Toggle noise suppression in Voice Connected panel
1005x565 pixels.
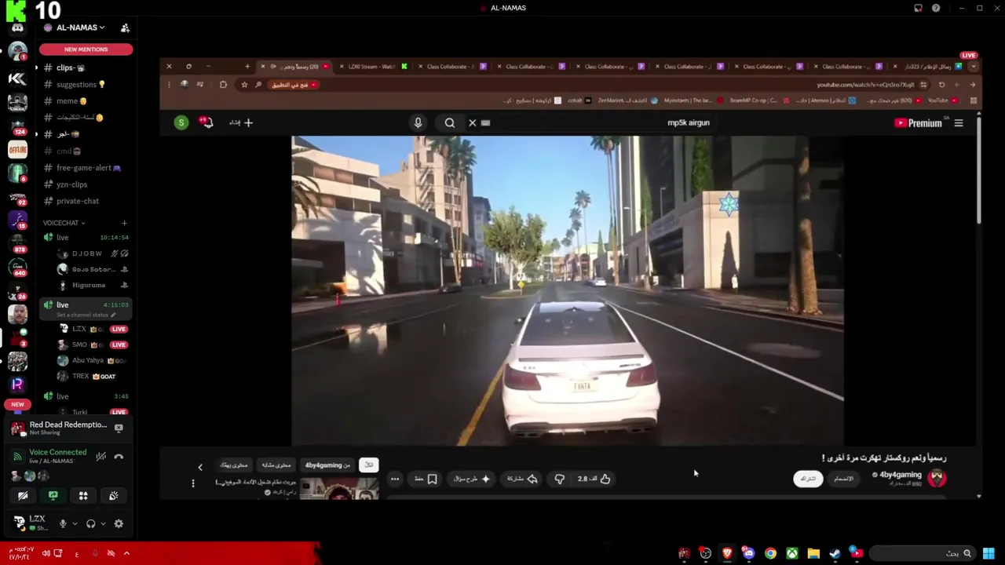[100, 456]
